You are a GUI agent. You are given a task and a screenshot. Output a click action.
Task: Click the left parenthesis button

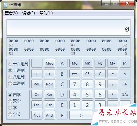point(37,74)
